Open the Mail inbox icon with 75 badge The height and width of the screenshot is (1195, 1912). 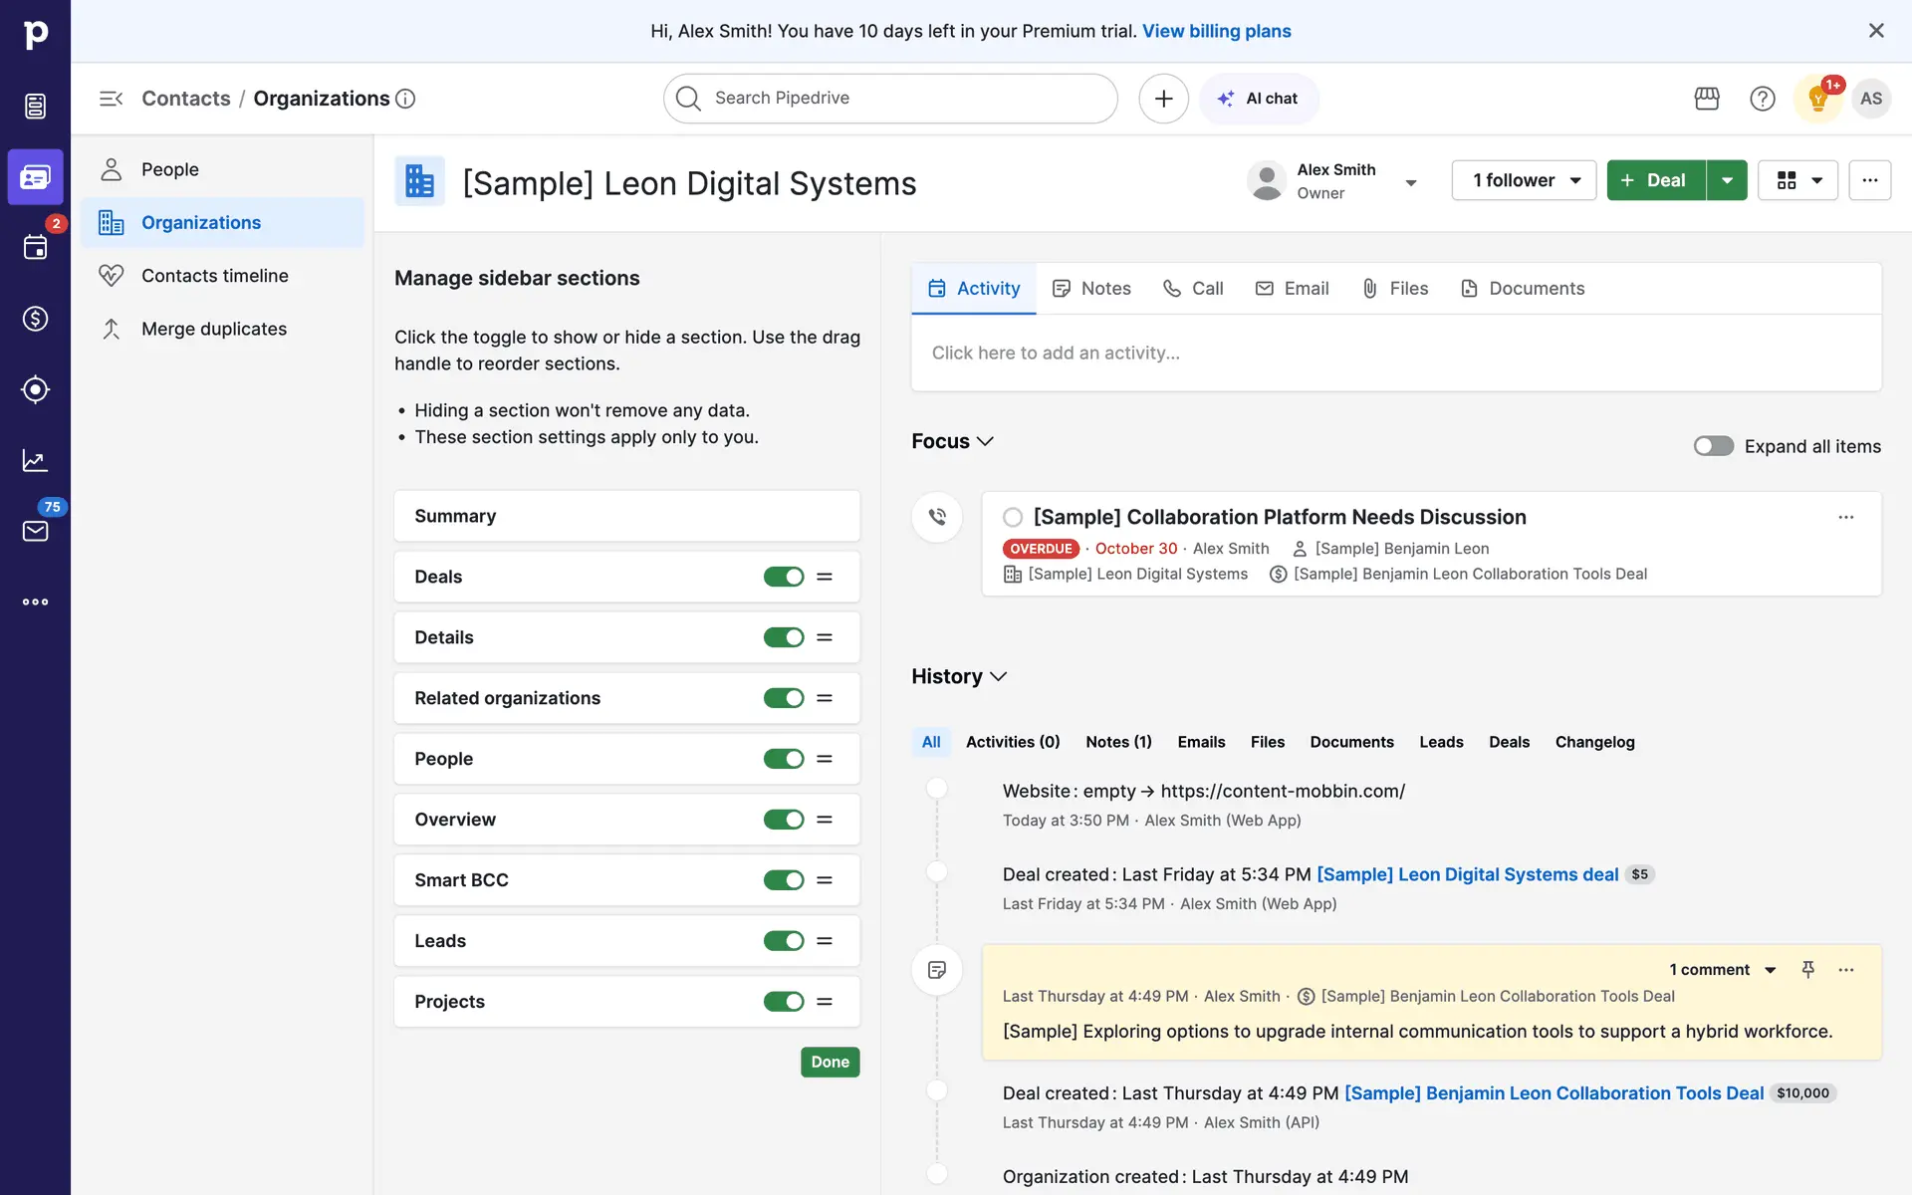[35, 531]
